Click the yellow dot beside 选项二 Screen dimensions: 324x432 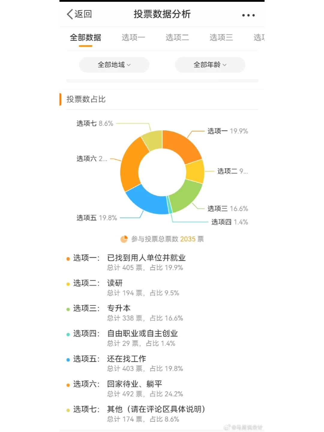tap(68, 284)
